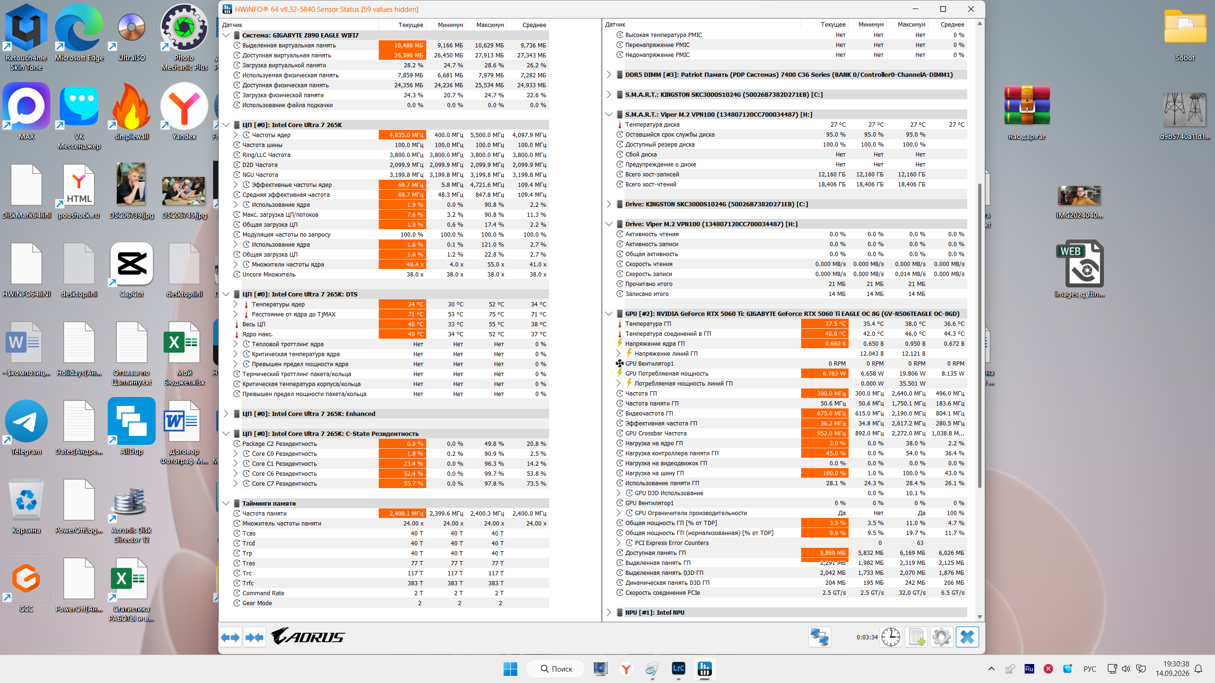Select the simplewall flame icon
1215x683 pixels.
[131, 112]
